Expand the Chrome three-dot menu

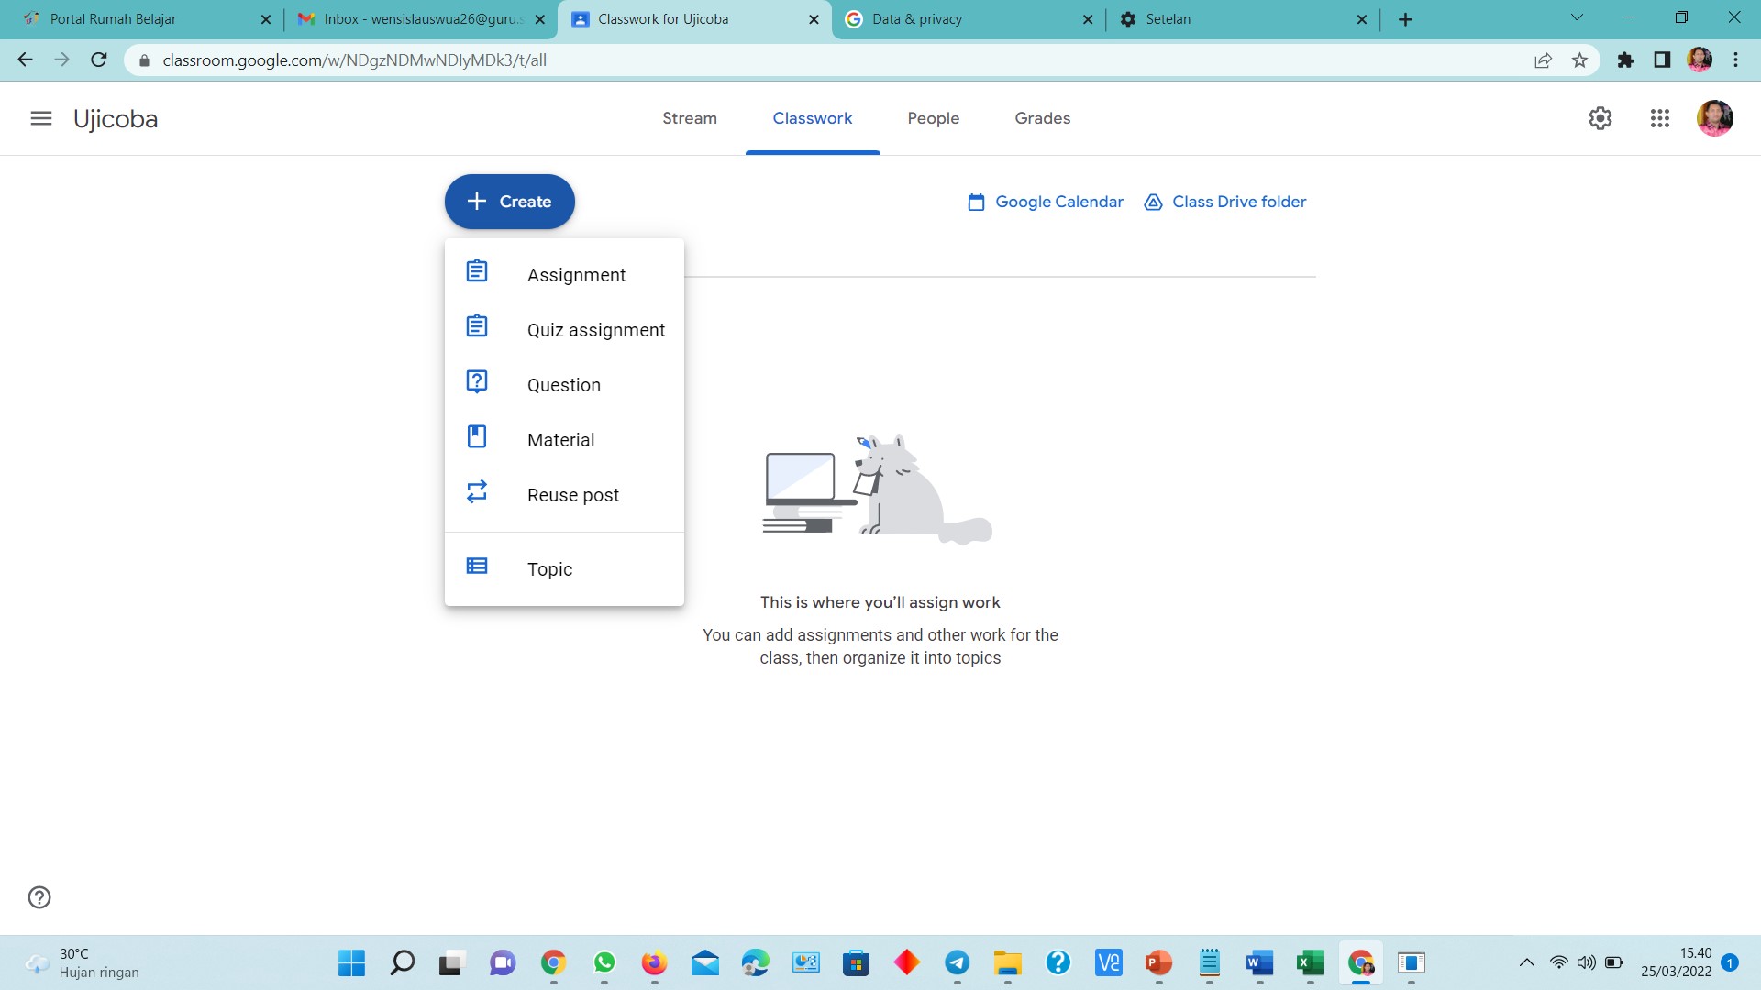pyautogui.click(x=1735, y=60)
